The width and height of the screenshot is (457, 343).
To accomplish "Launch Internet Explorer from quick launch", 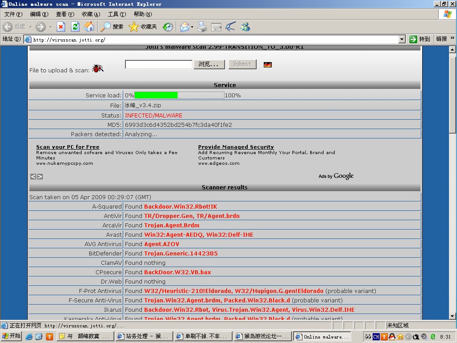I will pyautogui.click(x=29, y=337).
